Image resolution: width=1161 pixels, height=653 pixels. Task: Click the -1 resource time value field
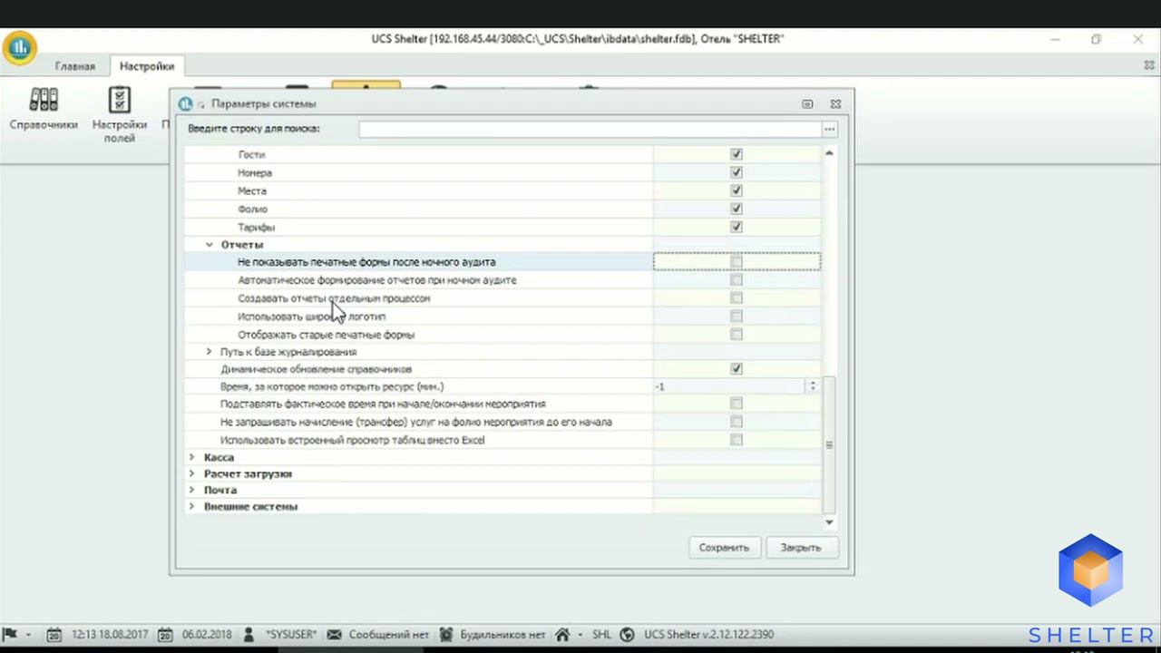(x=729, y=386)
